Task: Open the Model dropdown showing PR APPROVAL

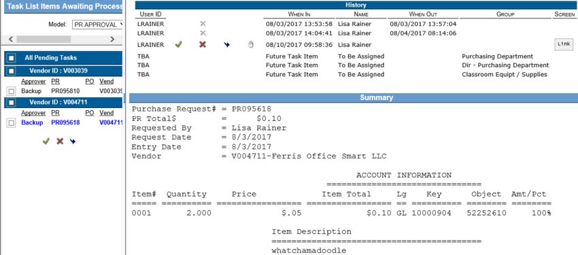Action: (x=97, y=24)
